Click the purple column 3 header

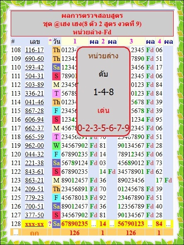tap(131, 41)
